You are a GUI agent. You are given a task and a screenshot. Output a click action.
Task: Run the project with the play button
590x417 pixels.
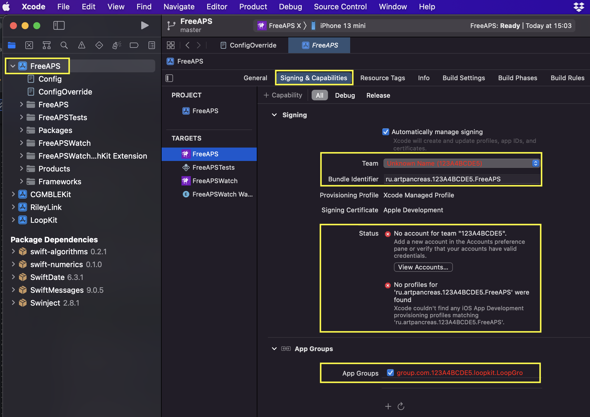(145, 26)
